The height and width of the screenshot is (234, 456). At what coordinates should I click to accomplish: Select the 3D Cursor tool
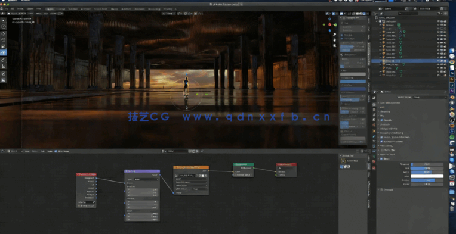coord(4,27)
